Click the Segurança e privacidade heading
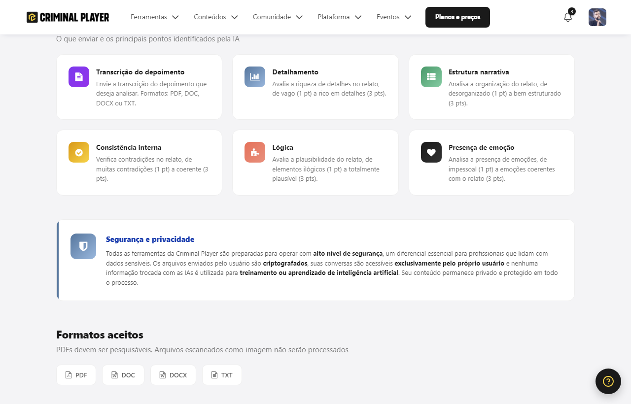631x404 pixels. tap(150, 239)
